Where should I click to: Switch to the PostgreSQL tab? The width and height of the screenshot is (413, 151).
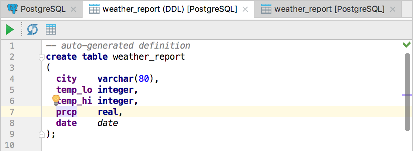[x=42, y=9]
